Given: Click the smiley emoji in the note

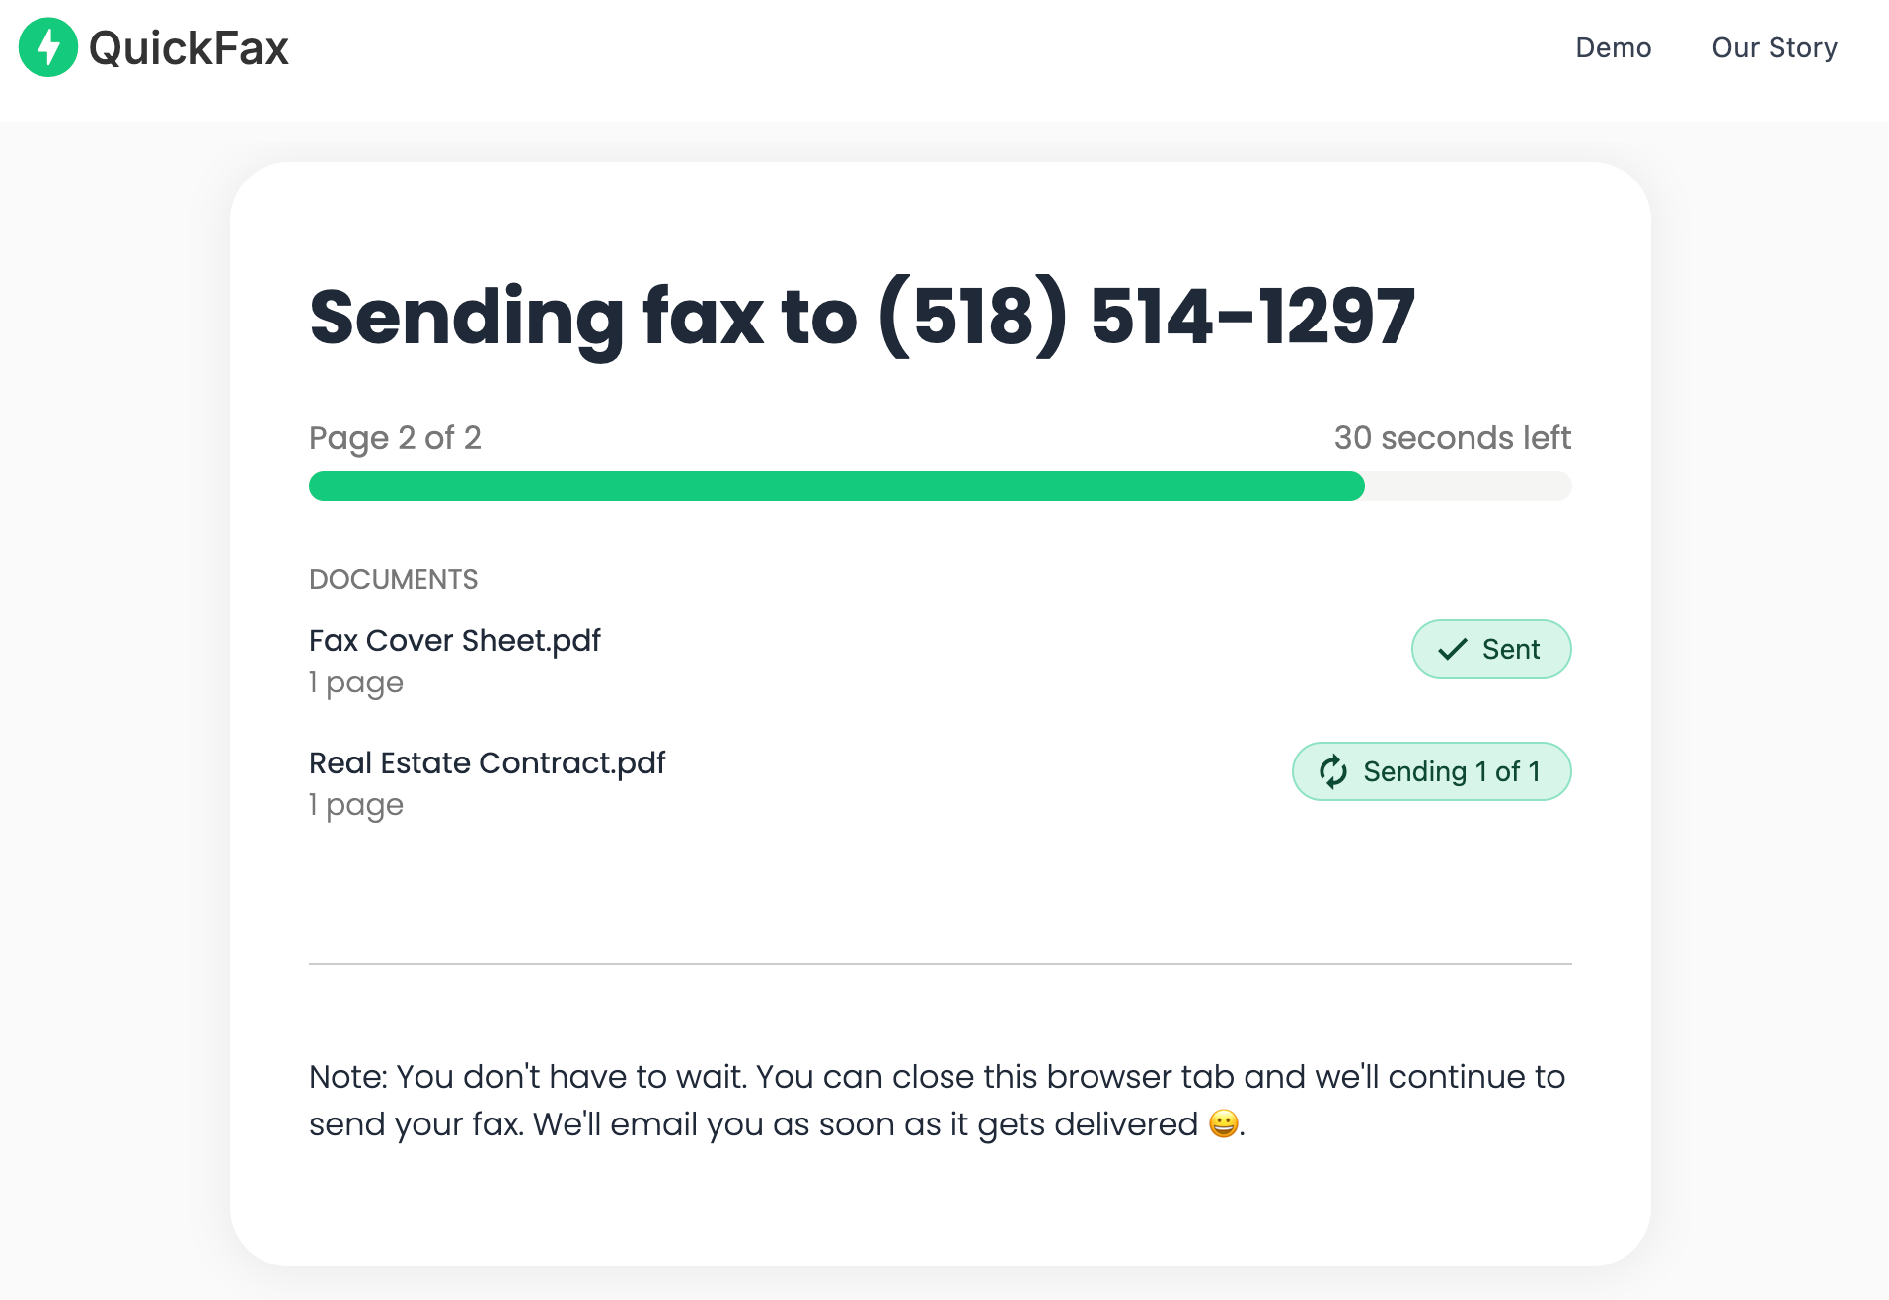Looking at the screenshot, I should pos(1223,1123).
